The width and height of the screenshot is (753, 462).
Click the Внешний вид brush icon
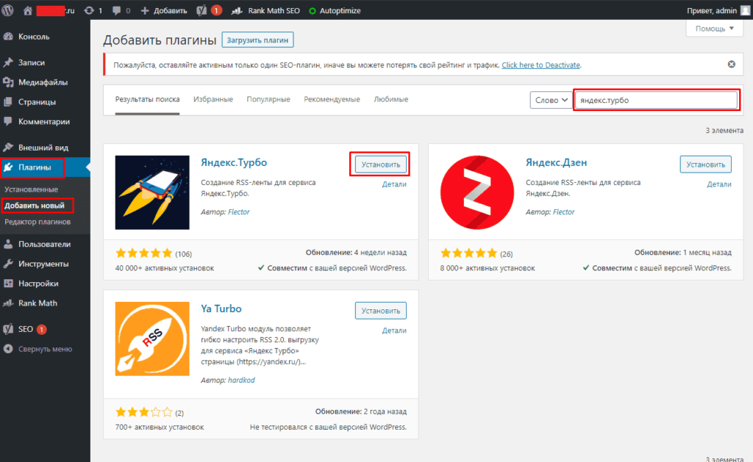click(x=8, y=148)
